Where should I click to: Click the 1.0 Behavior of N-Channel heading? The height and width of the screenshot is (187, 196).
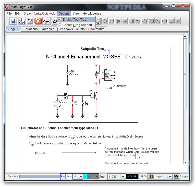coord(59,128)
